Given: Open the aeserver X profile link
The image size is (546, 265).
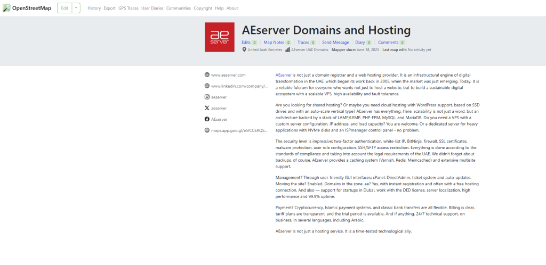Looking at the screenshot, I should pos(219,109).
